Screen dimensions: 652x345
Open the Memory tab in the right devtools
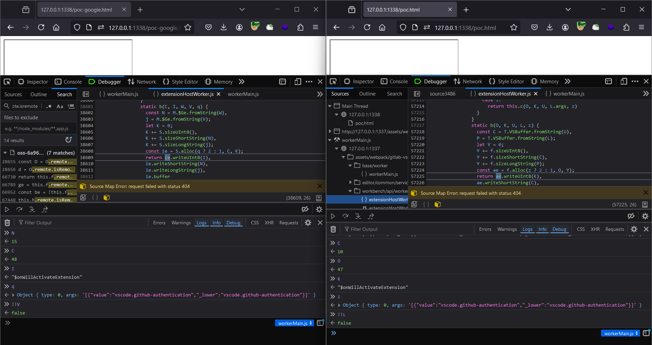tap(545, 81)
